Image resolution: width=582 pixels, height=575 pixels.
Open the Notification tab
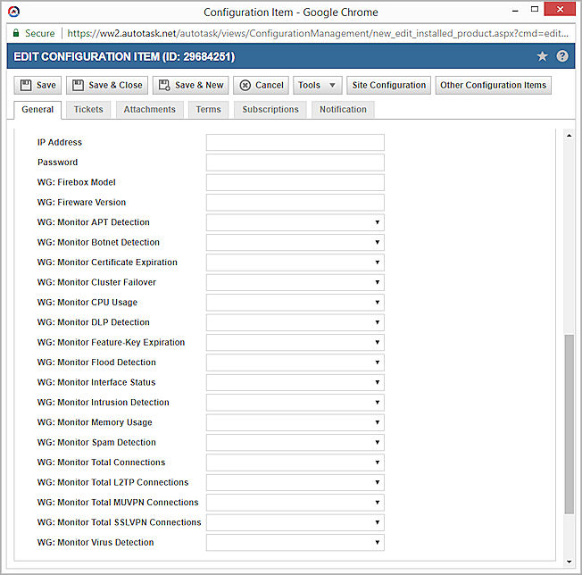click(343, 110)
